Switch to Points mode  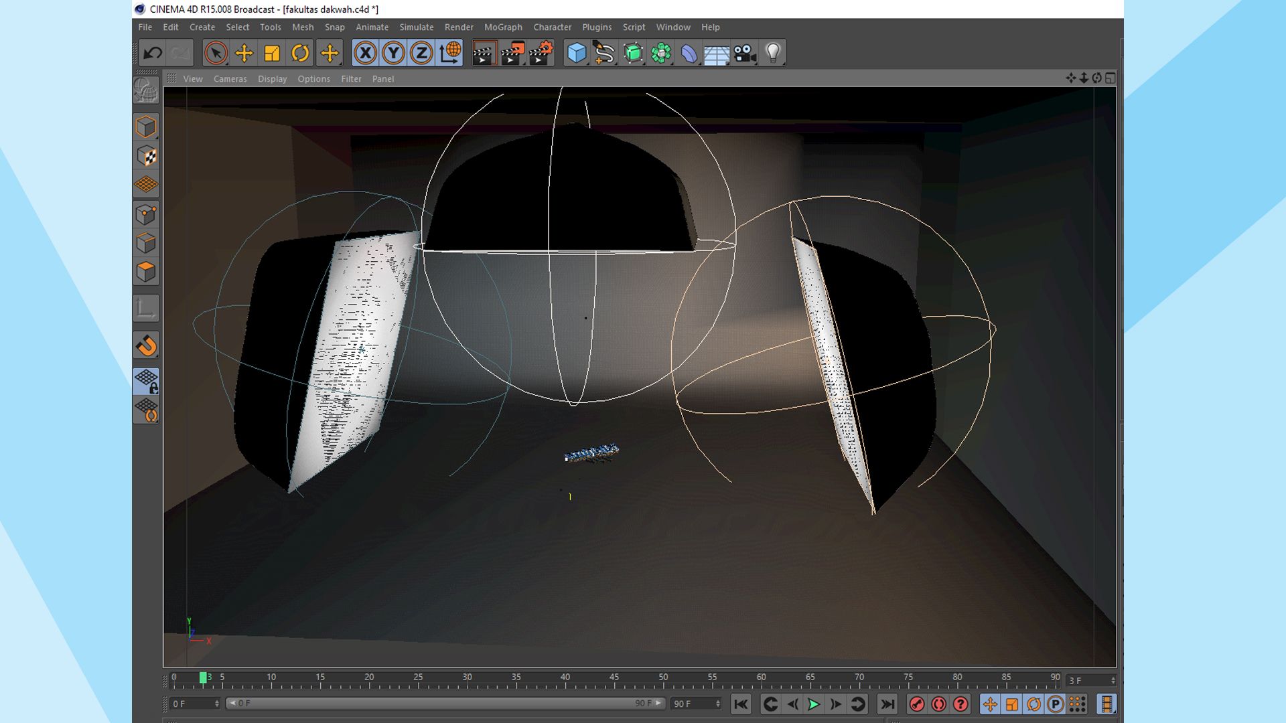coord(146,215)
